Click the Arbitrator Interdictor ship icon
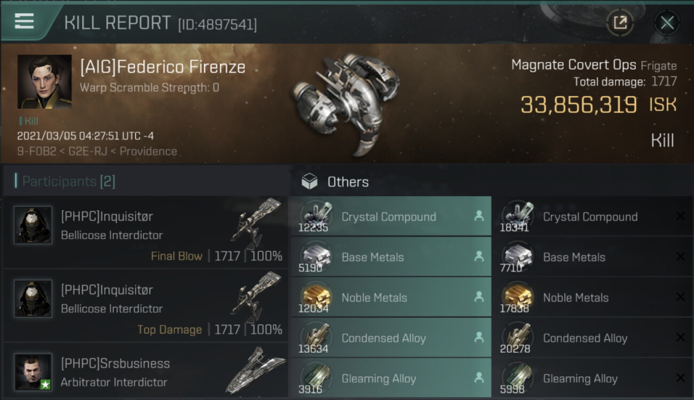Image resolution: width=694 pixels, height=400 pixels. 255,371
